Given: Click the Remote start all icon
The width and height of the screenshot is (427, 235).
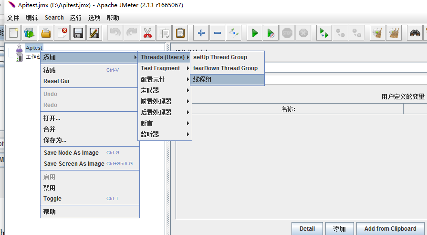Looking at the screenshot, I should click(324, 33).
